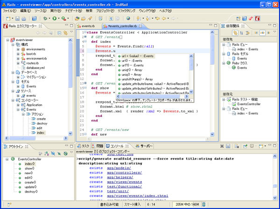Select show() method in outline panel
This screenshot has height=209, width=280.
(29, 169)
